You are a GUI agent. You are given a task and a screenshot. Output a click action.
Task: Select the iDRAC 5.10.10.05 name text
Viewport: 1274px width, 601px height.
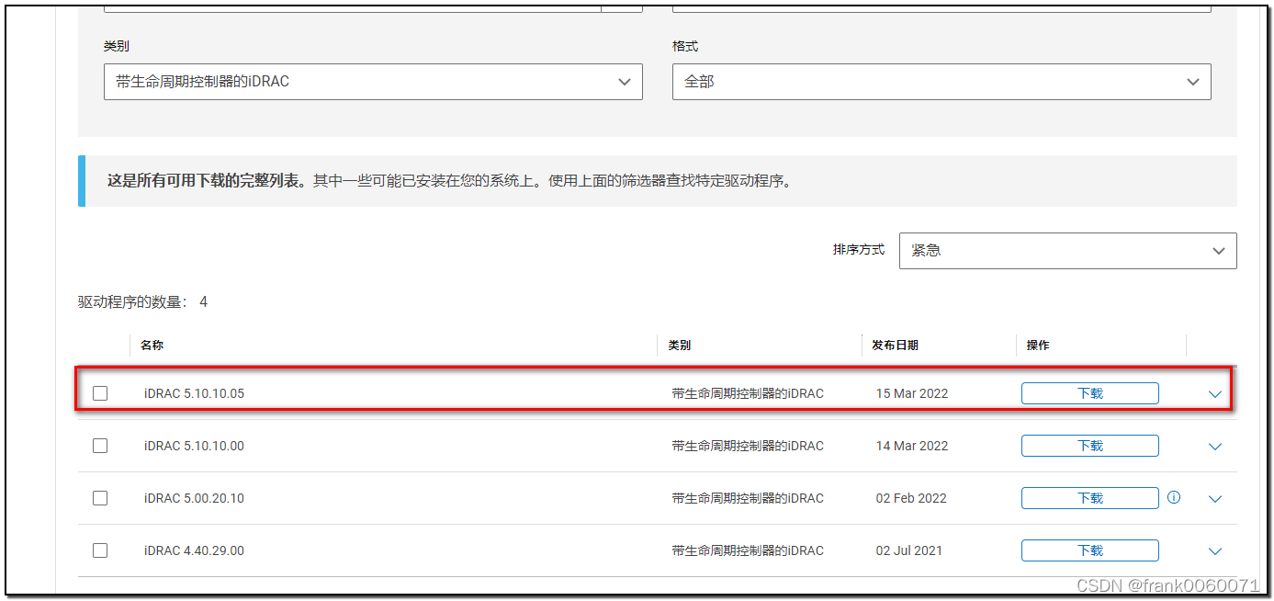pyautogui.click(x=194, y=393)
